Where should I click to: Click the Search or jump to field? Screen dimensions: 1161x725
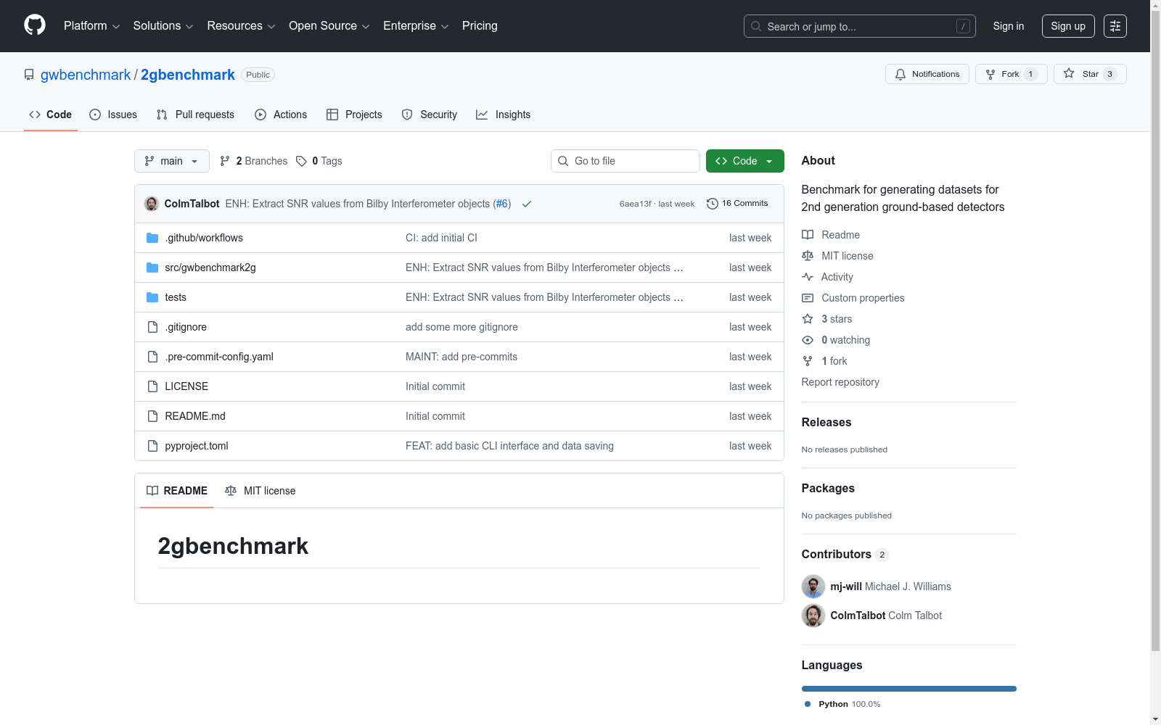click(x=860, y=26)
